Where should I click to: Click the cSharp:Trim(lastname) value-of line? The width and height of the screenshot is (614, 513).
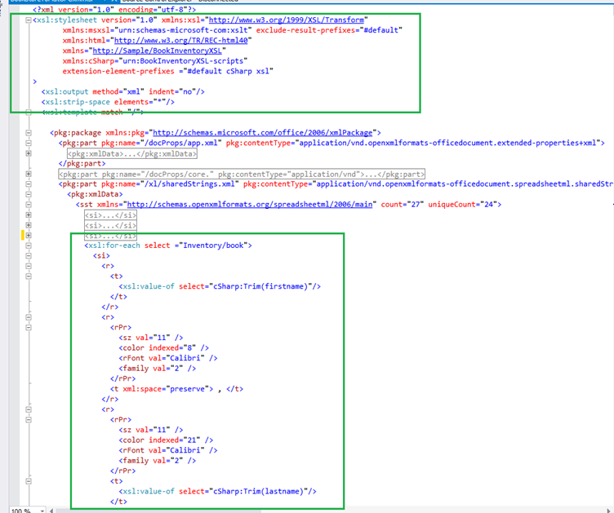218,492
